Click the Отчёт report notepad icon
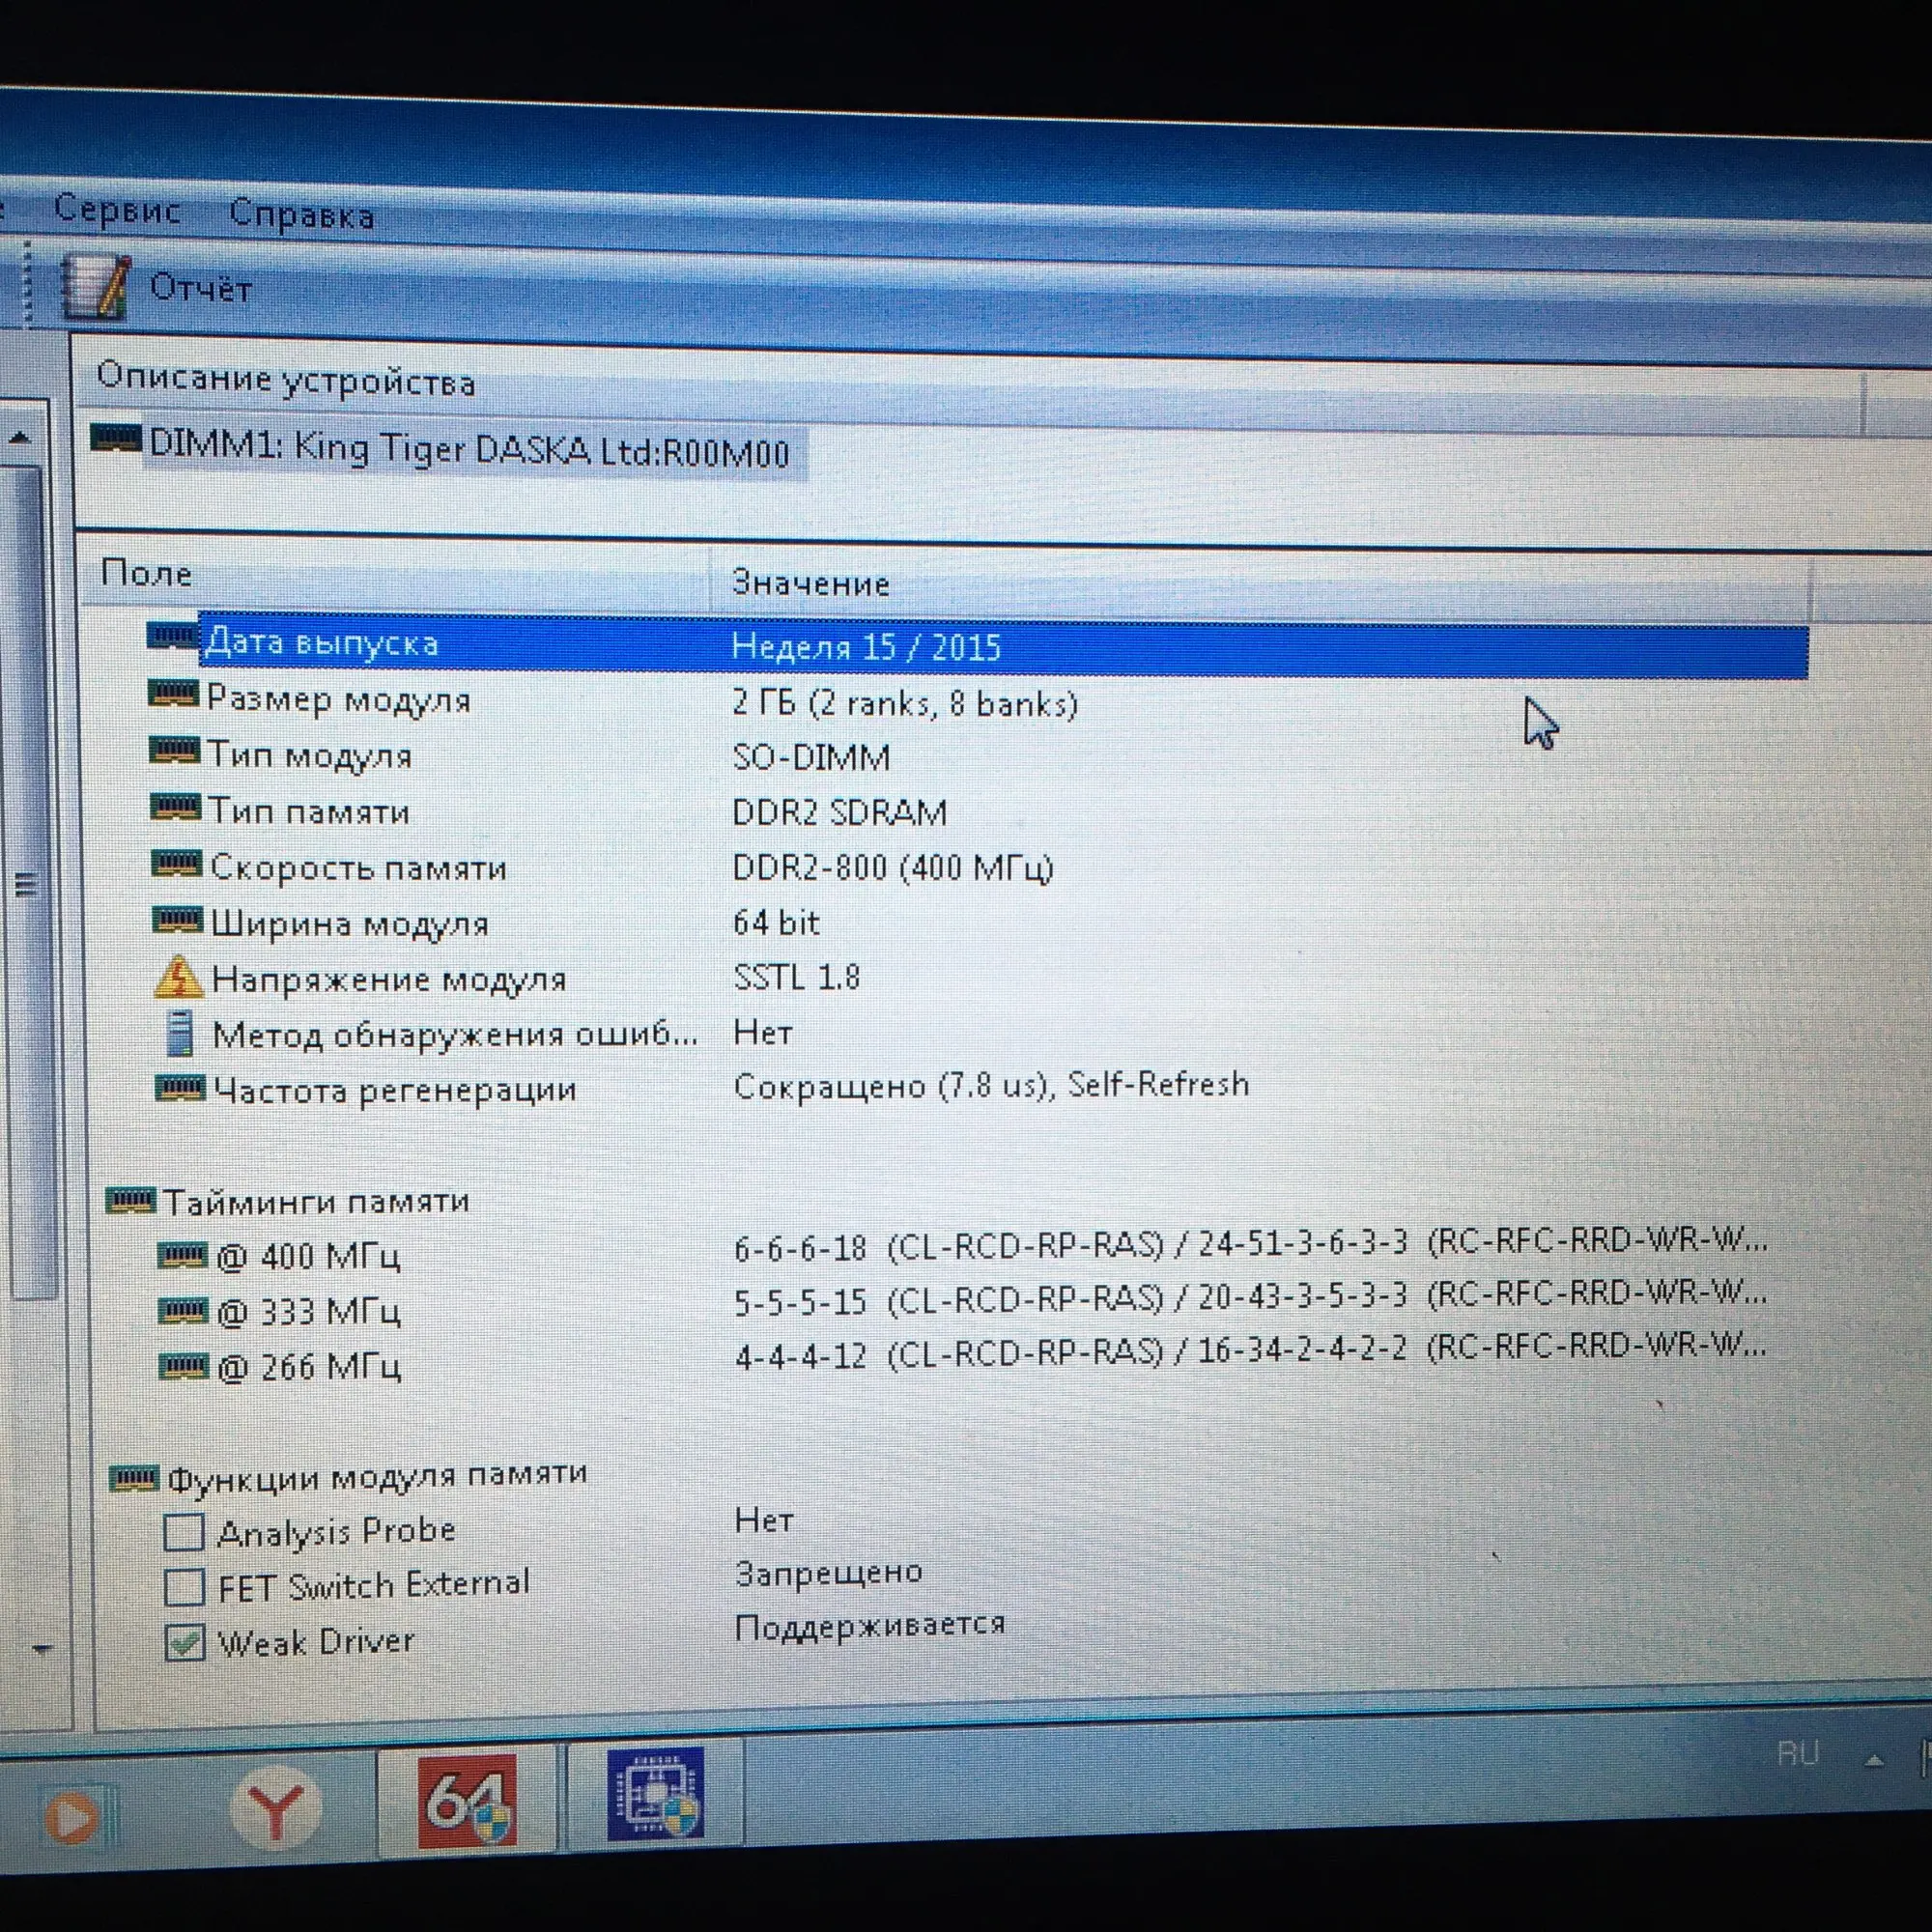The height and width of the screenshot is (1932, 1932). tap(95, 288)
